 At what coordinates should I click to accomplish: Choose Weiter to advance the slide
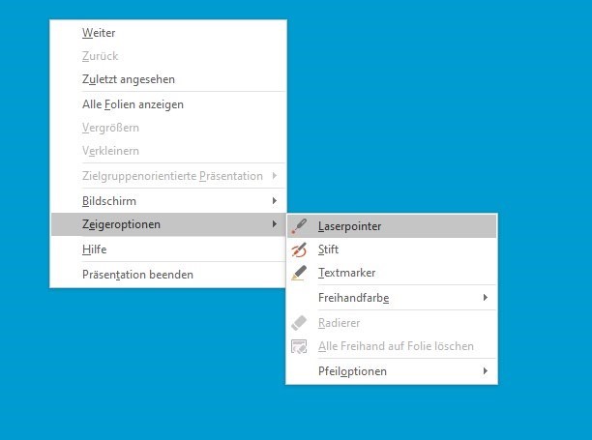(99, 33)
